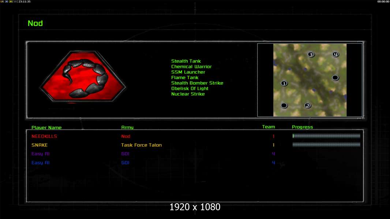
Task: Click the NEEDKILLS loading progress bar
Action: coord(326,136)
